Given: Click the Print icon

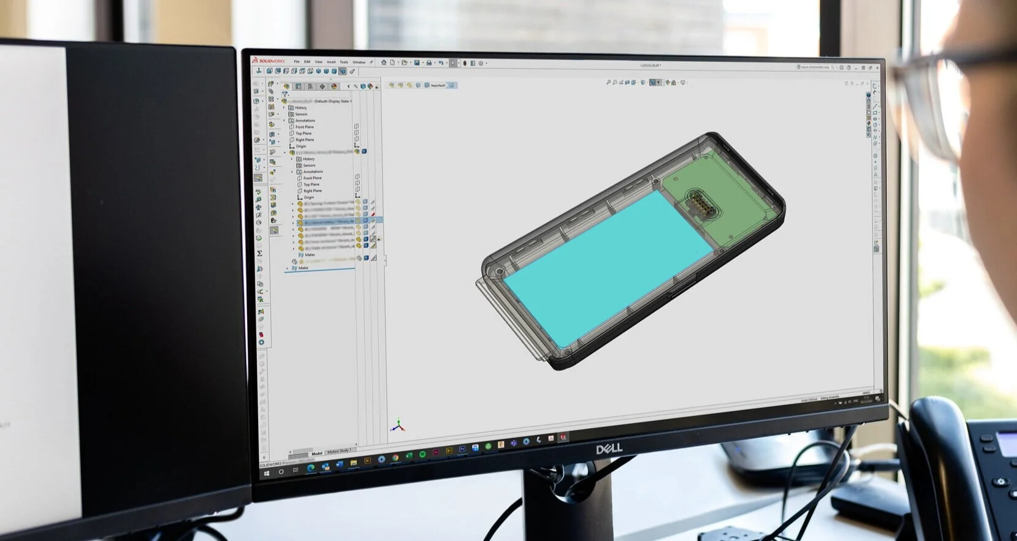Looking at the screenshot, I should click(429, 62).
